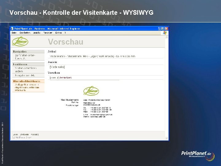221x166 pixels.
Task: Open the Ansicht menu in the menu bar
Action: click(37, 33)
